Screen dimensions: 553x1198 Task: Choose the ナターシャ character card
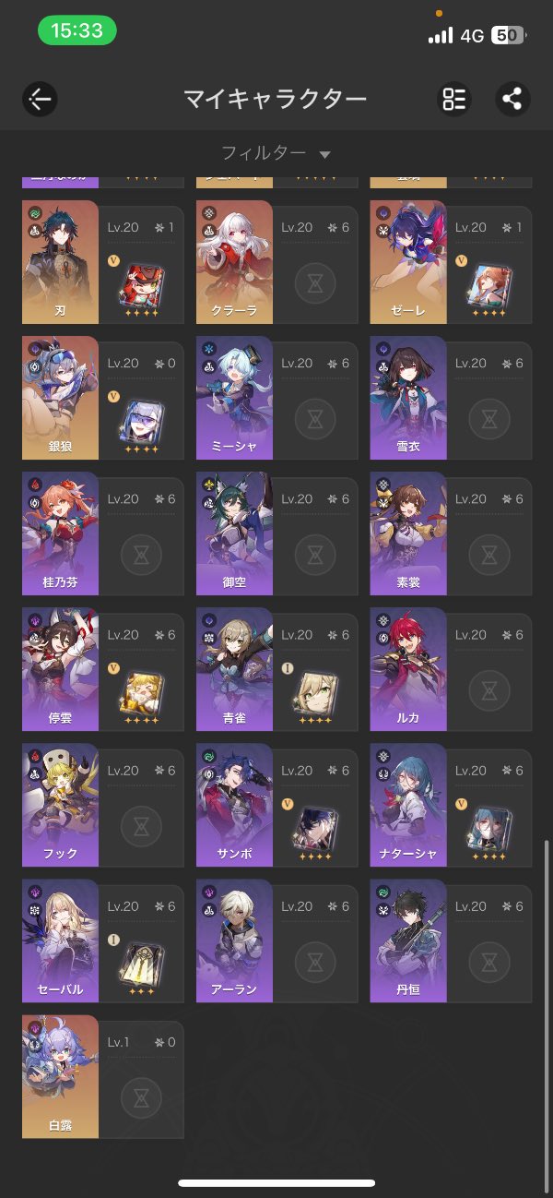point(451,803)
